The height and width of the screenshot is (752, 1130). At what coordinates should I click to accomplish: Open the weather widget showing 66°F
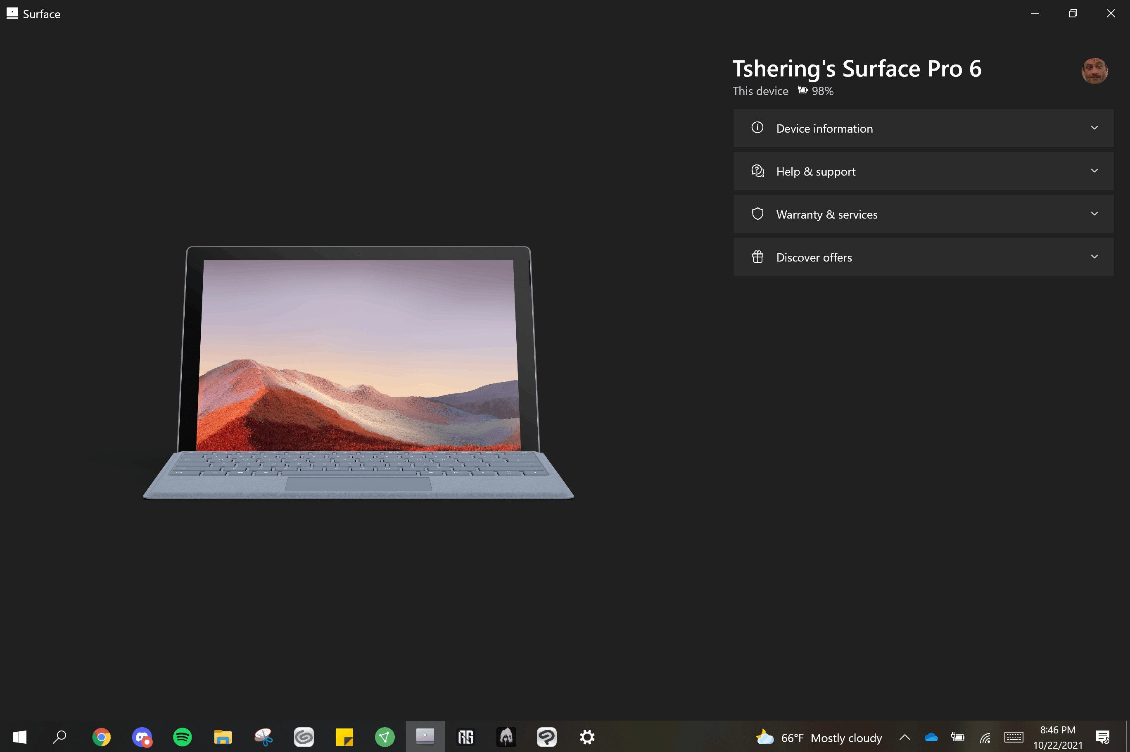point(818,737)
